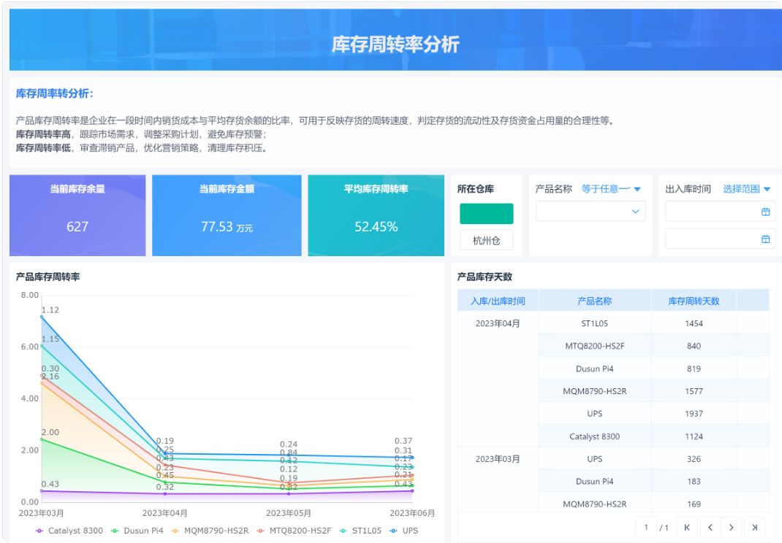Click the 产品库存天数 table title
Viewport: 782px width, 543px height.
[x=485, y=277]
